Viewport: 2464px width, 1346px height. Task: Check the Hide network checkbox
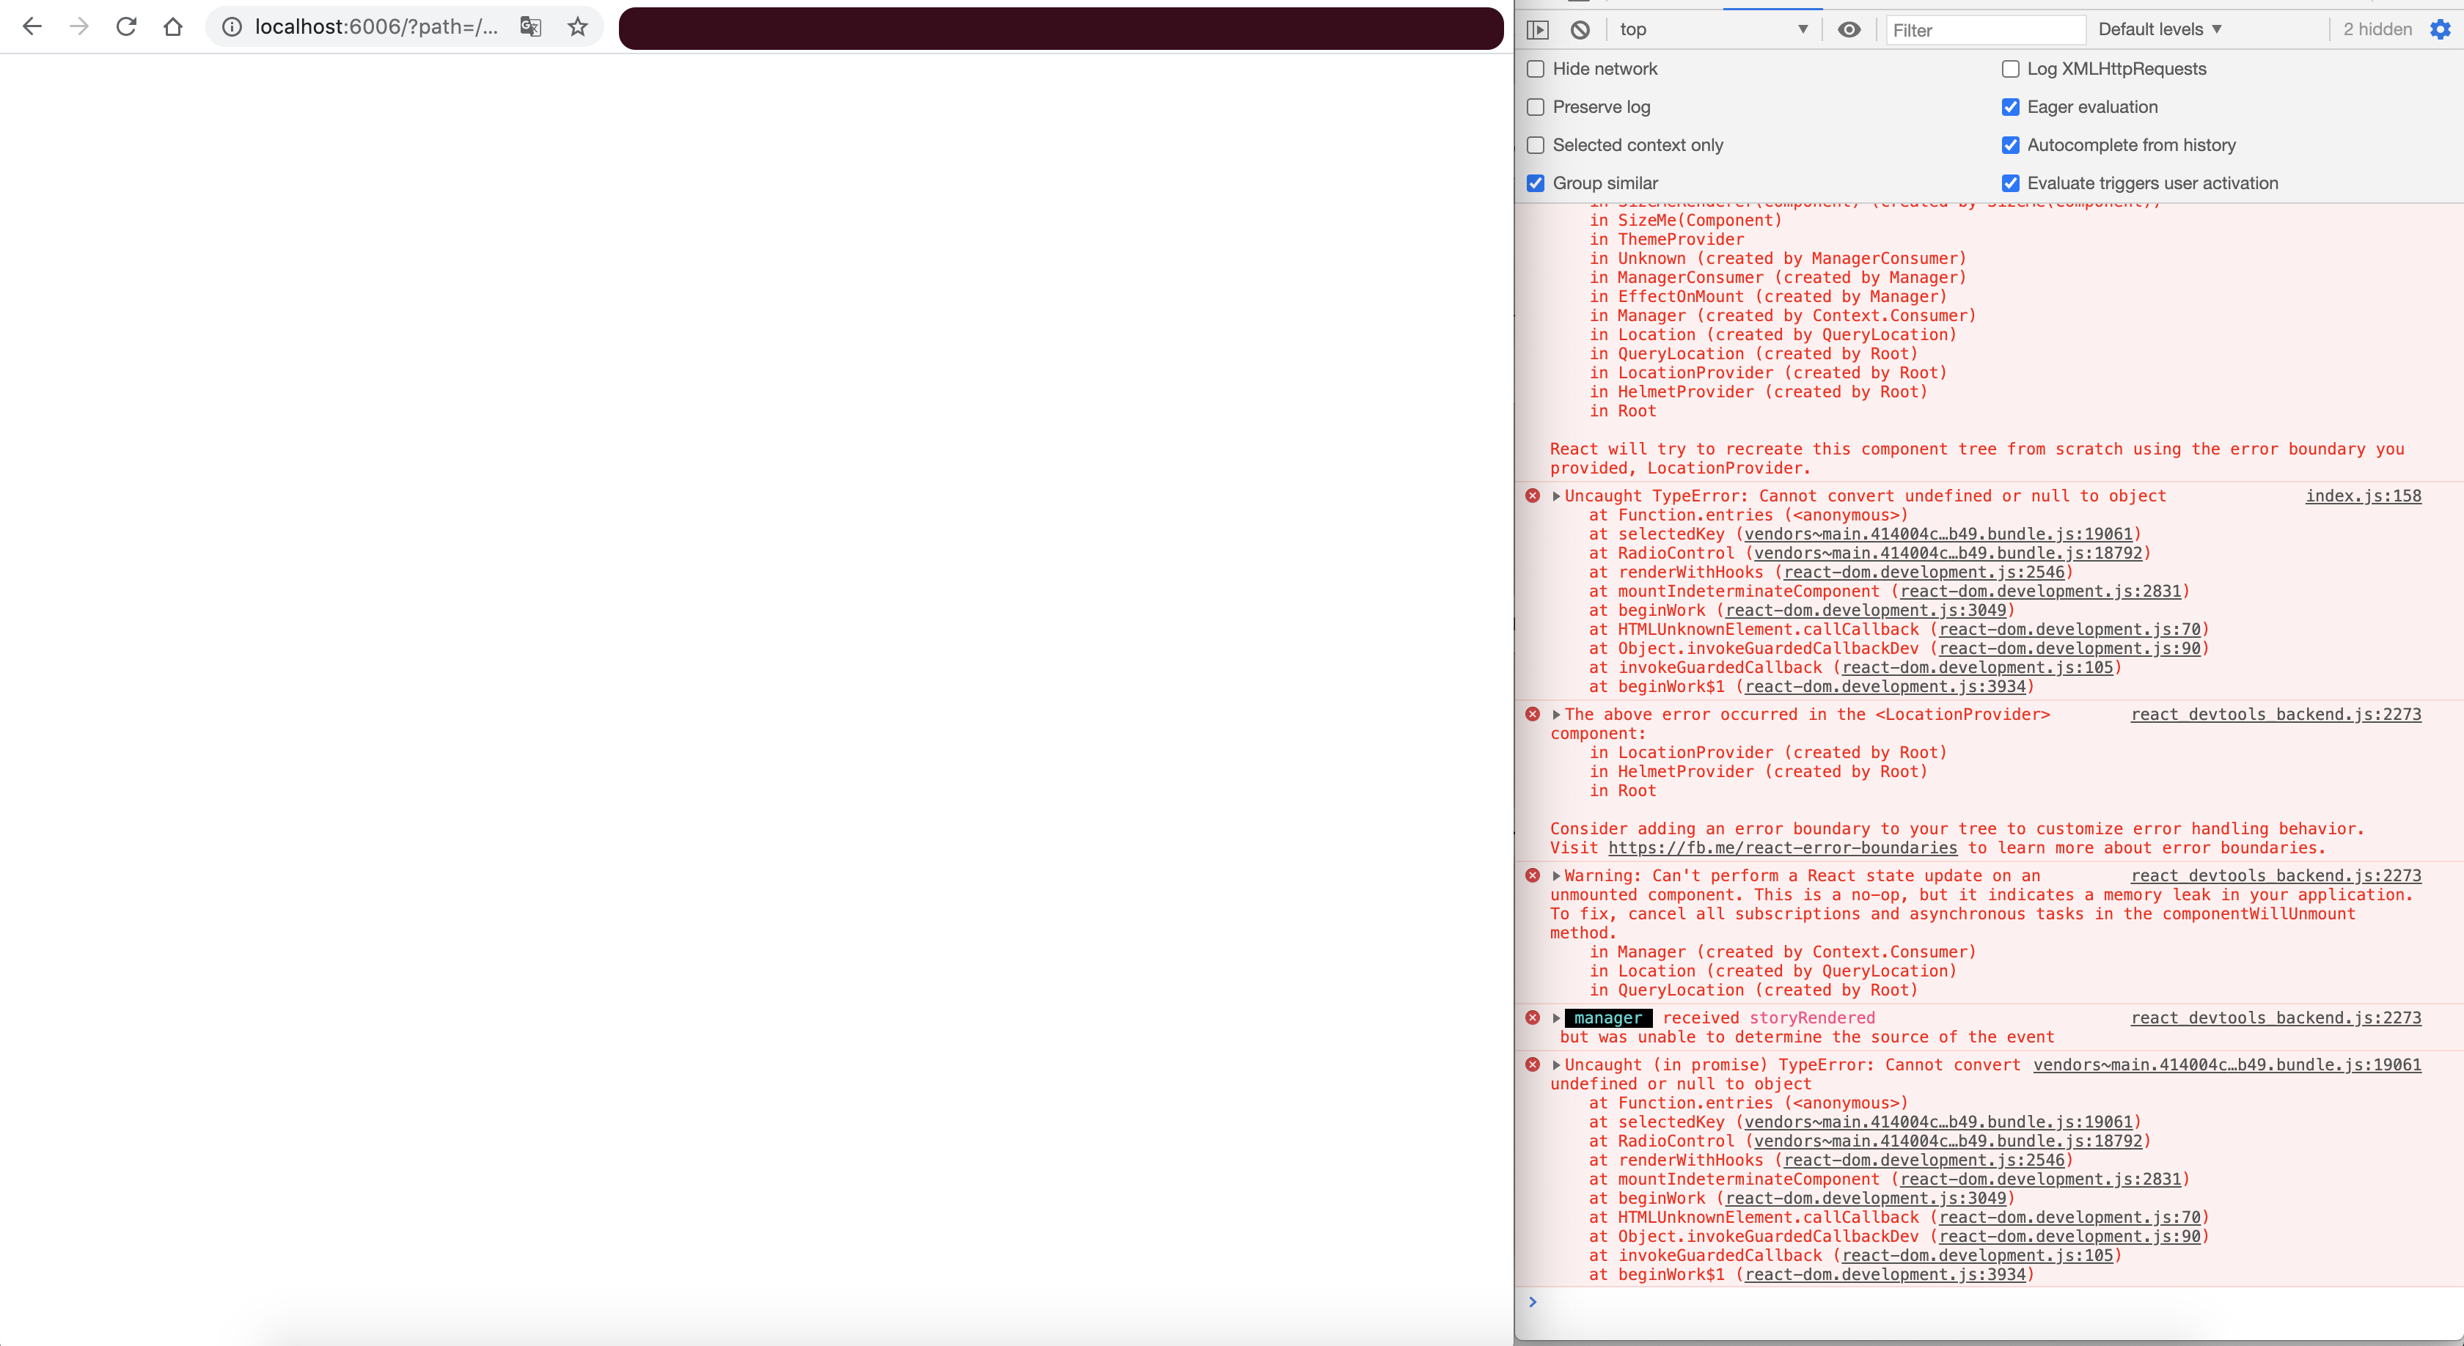click(1536, 69)
